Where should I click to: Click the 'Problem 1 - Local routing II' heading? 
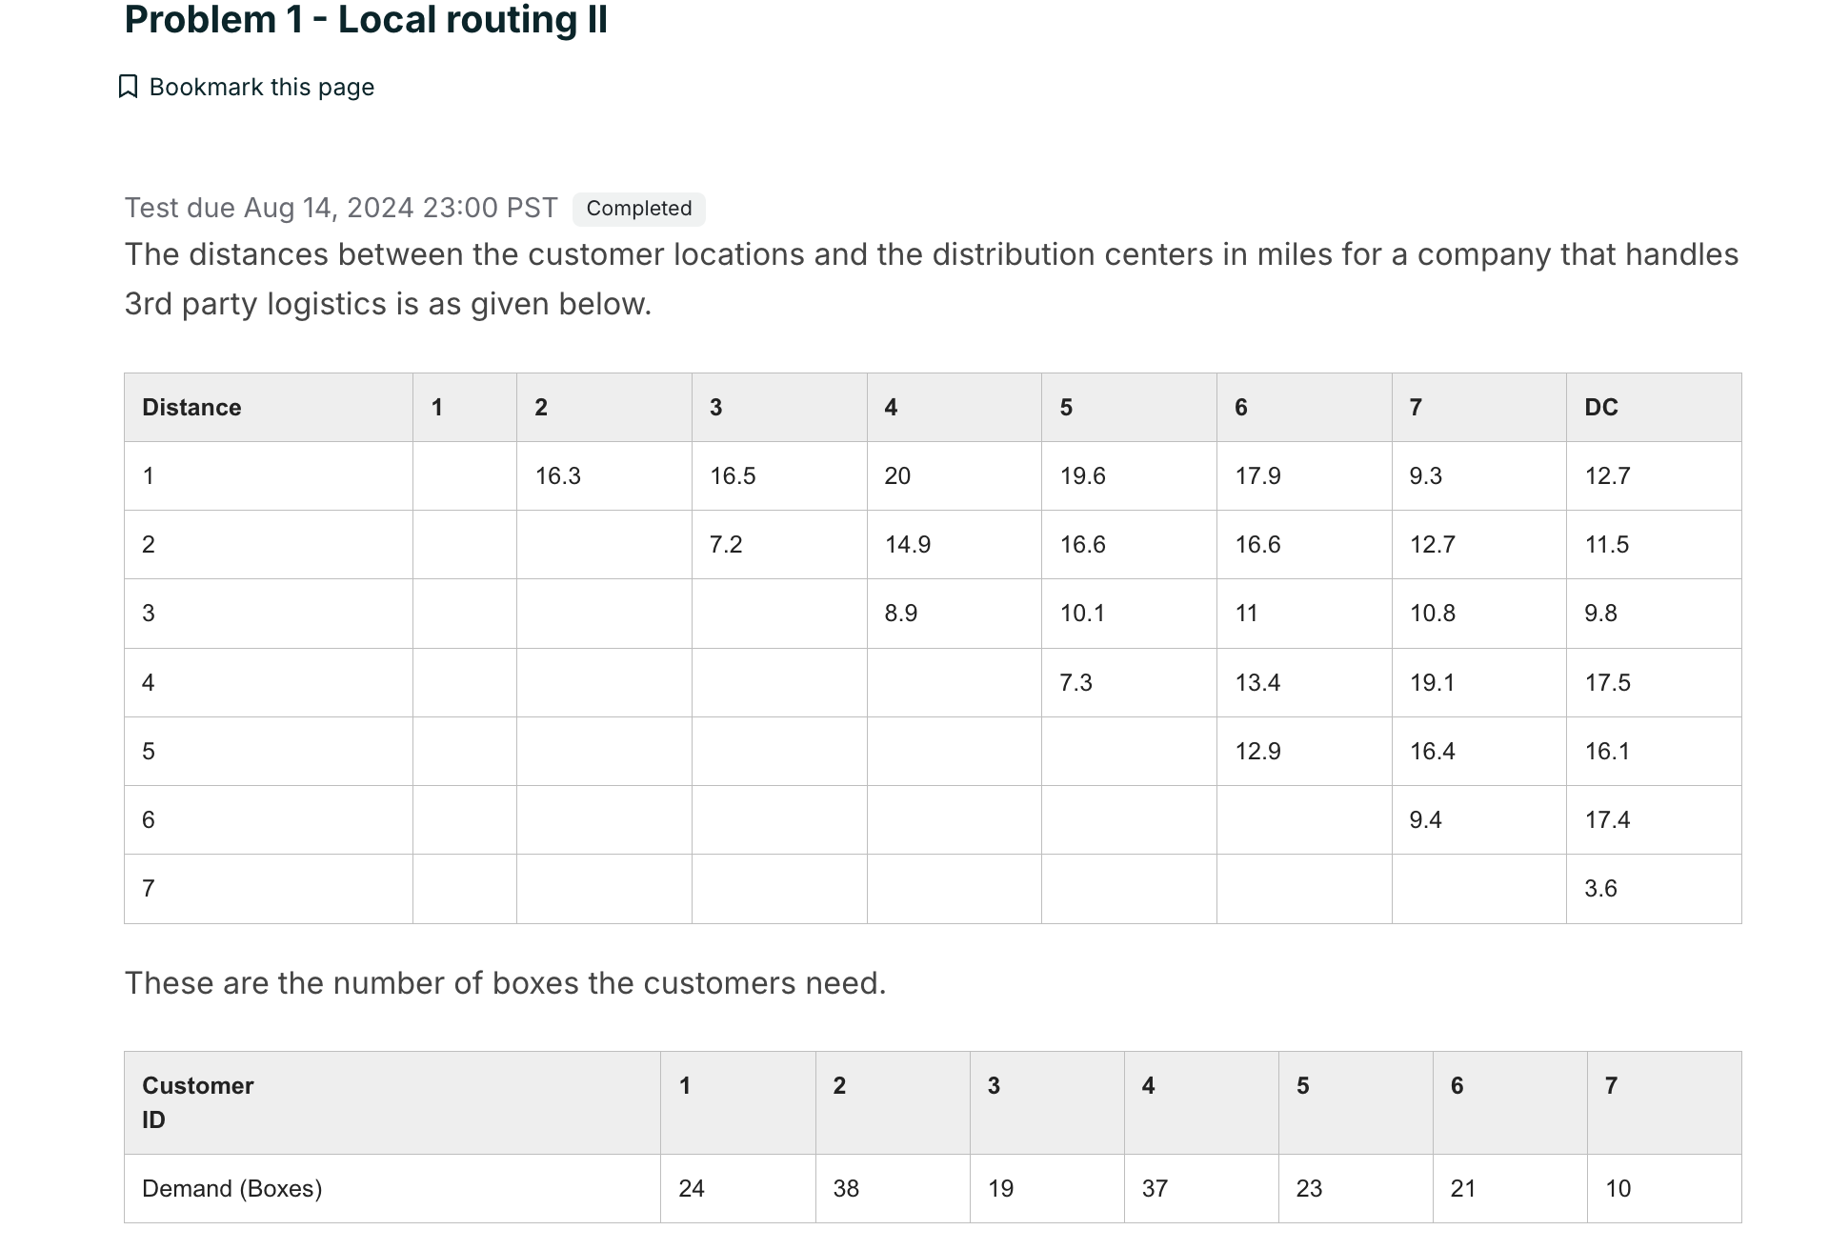[367, 19]
